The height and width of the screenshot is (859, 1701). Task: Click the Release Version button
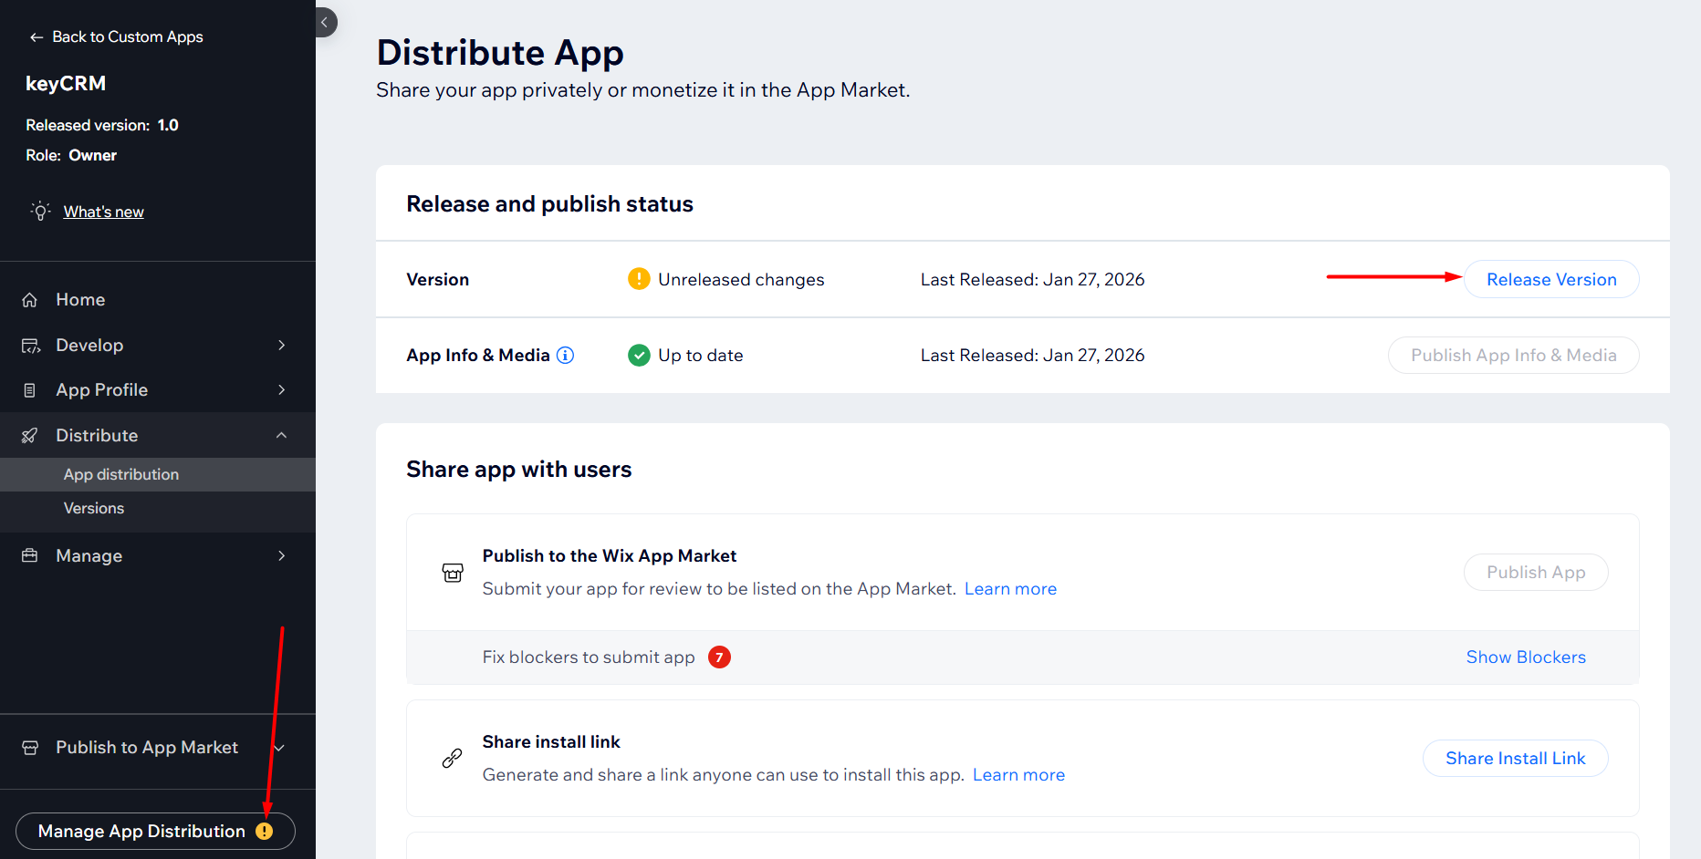[x=1551, y=280]
